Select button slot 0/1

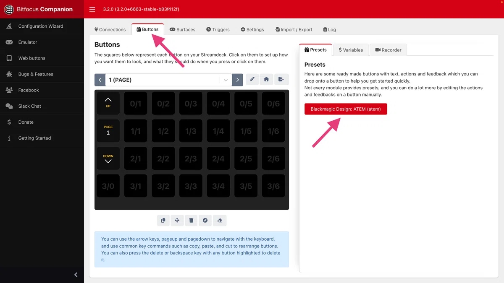[x=136, y=103]
